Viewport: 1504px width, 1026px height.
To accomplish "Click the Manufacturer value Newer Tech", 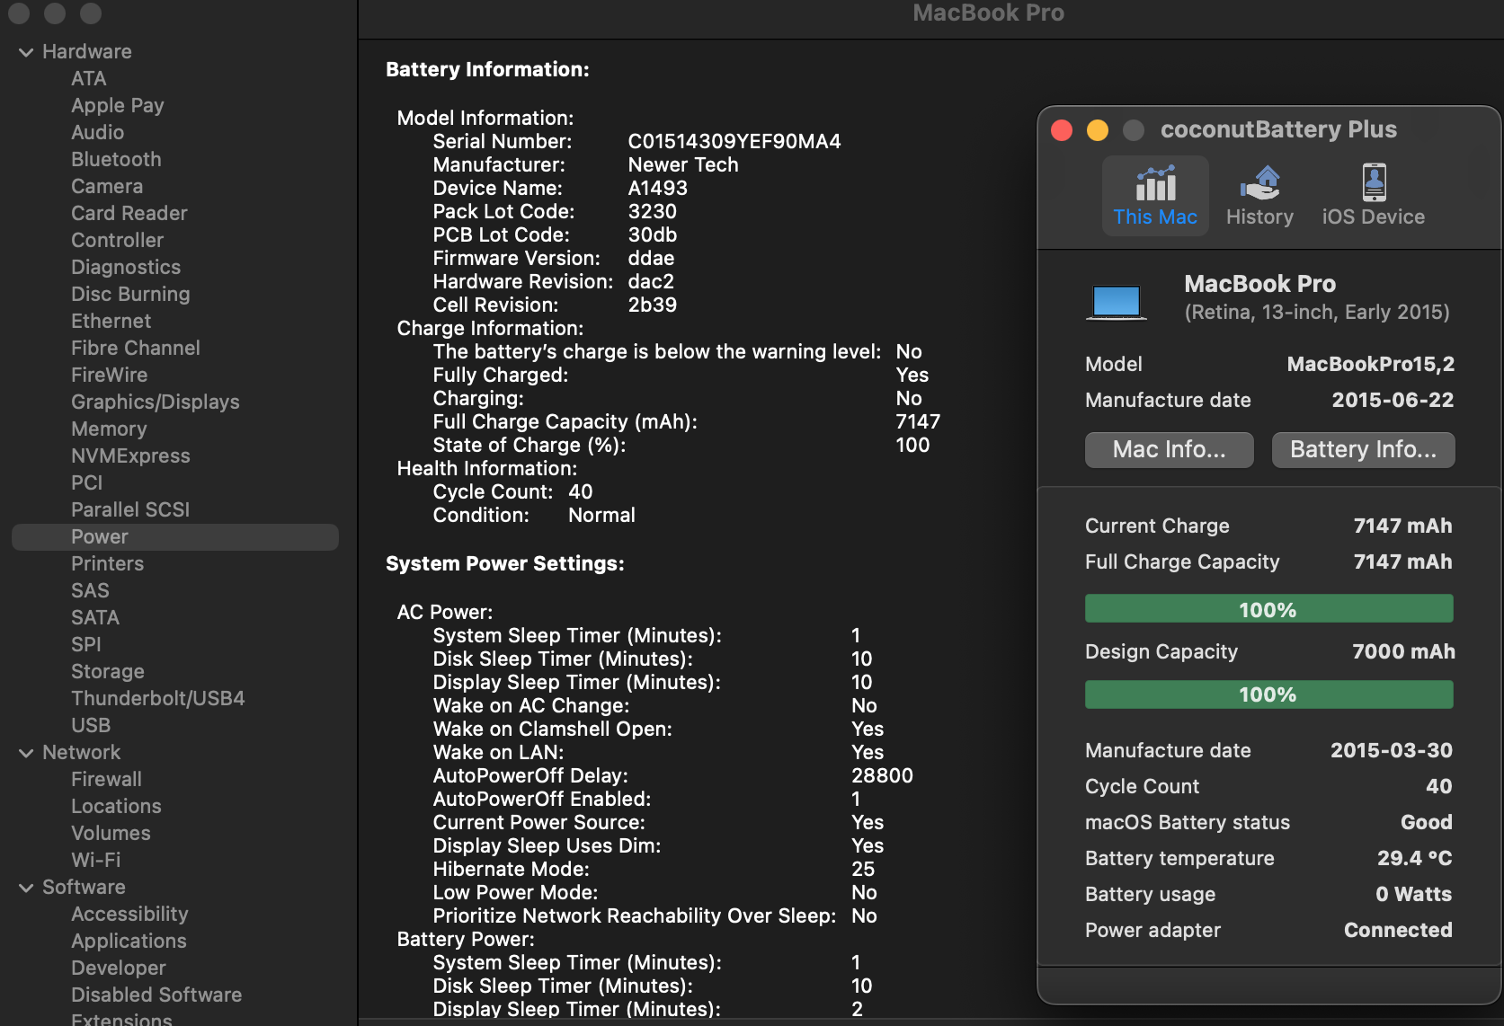I will click(x=683, y=165).
